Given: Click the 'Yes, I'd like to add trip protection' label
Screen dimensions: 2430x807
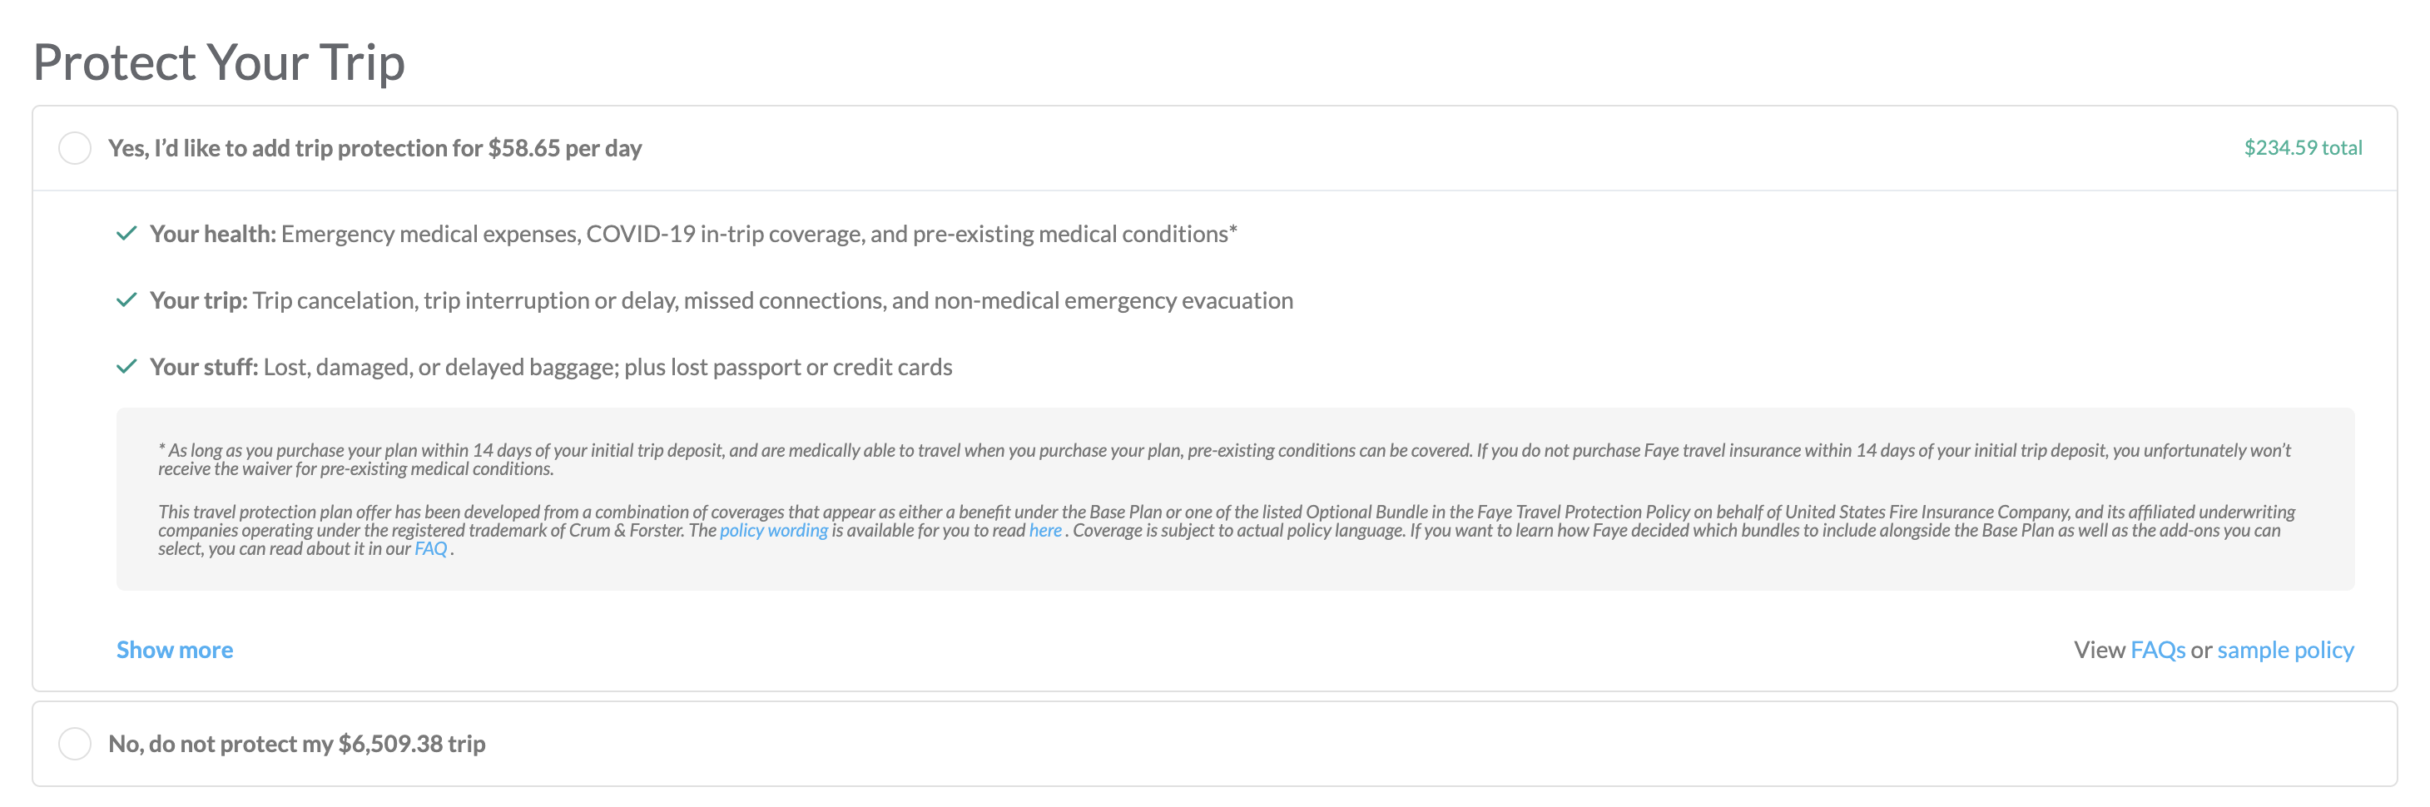Looking at the screenshot, I should tap(374, 148).
